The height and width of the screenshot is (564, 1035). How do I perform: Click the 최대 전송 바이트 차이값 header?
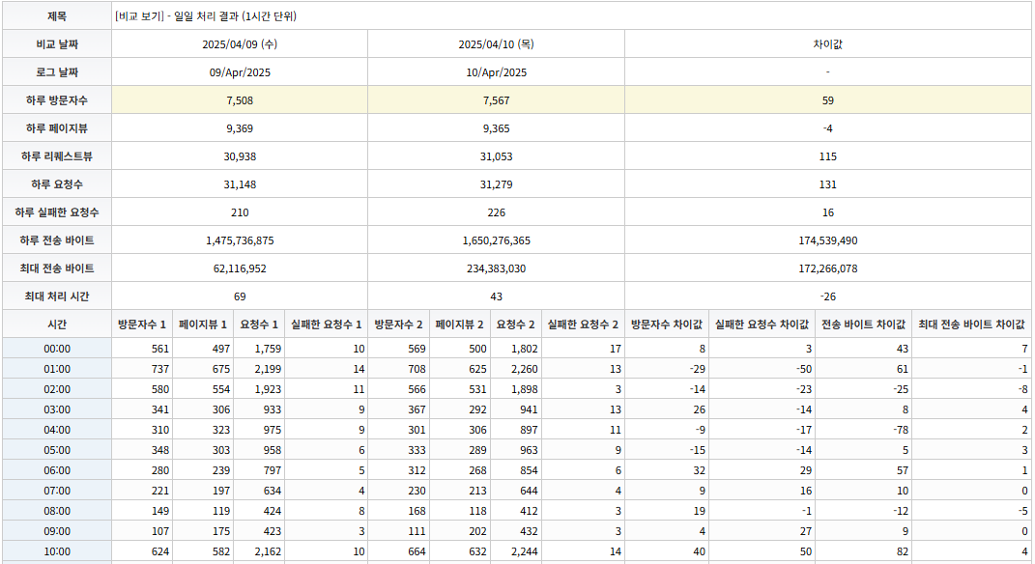[x=971, y=324]
